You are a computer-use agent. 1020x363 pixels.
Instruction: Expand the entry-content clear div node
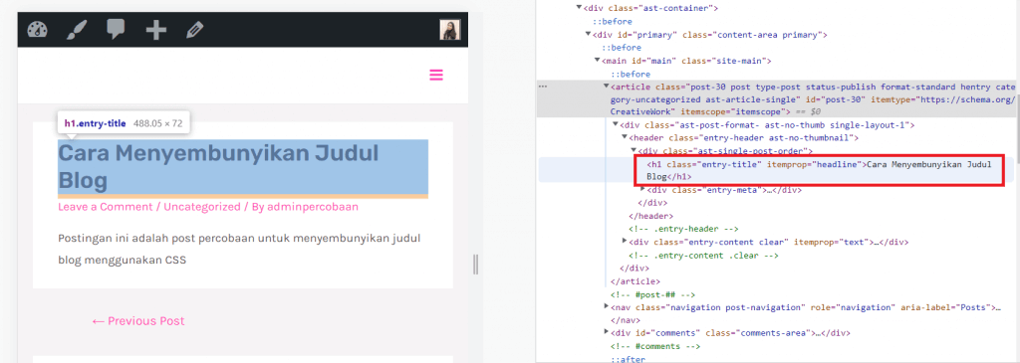(x=626, y=242)
